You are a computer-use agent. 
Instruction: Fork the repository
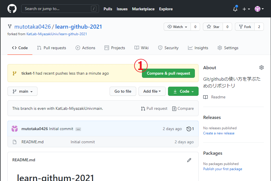click(245, 27)
